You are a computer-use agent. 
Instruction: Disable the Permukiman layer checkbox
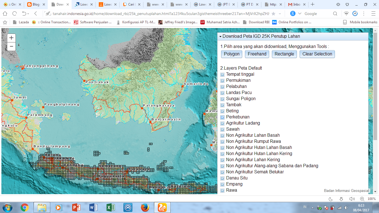pyautogui.click(x=222, y=80)
